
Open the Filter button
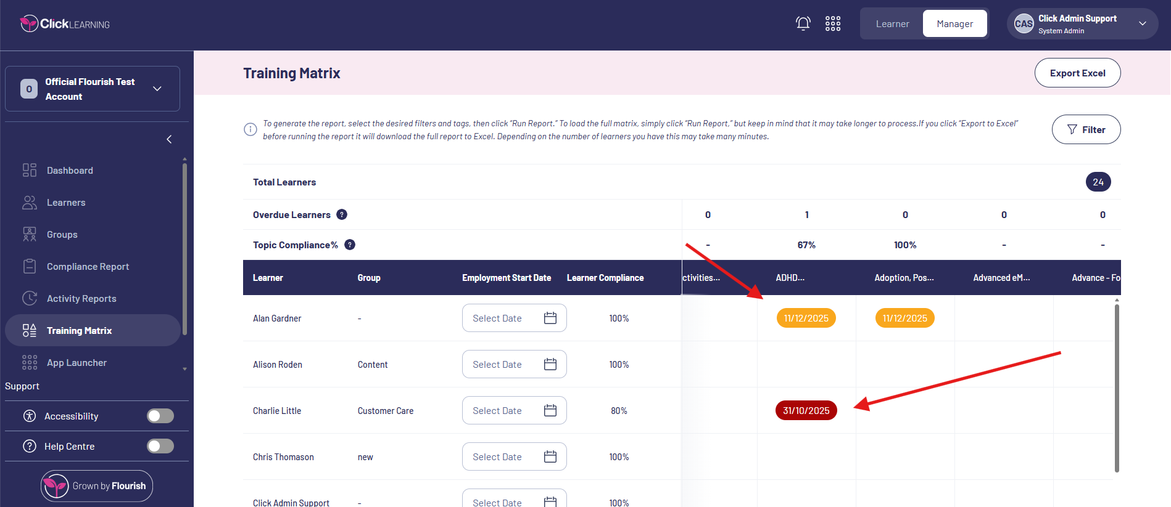1086,129
